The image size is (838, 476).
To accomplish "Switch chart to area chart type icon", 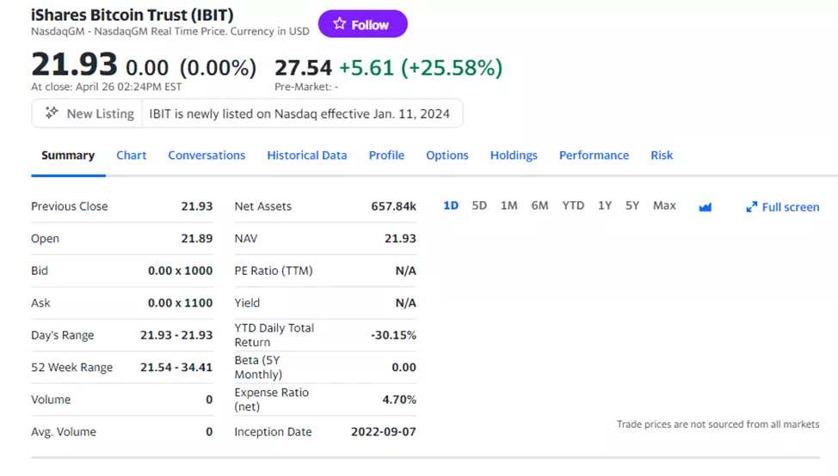I will [x=706, y=207].
